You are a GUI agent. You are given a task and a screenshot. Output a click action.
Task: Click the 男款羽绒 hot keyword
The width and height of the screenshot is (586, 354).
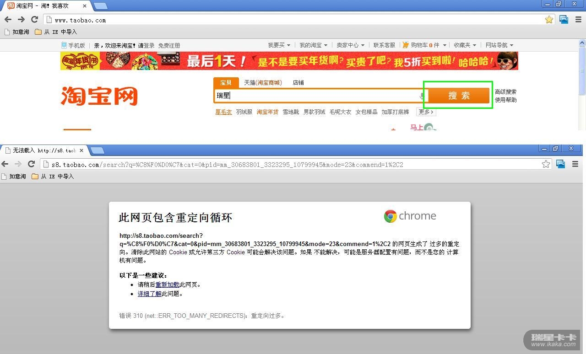tap(315, 112)
